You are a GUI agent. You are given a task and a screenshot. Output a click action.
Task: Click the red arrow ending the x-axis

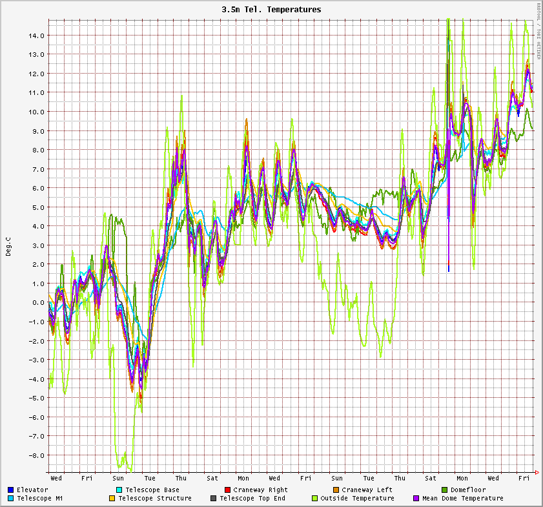[x=537, y=472]
